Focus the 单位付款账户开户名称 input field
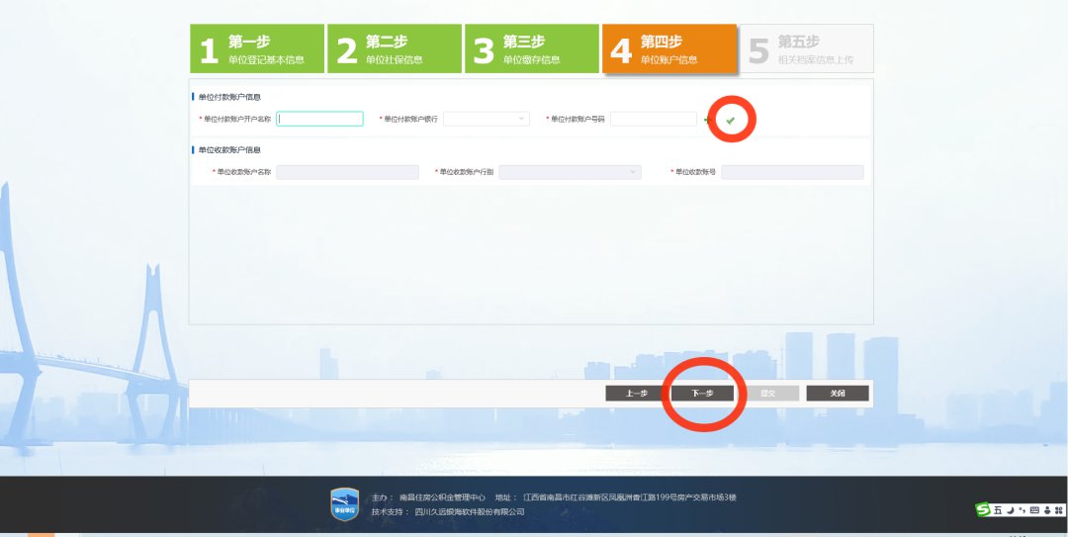 click(x=319, y=119)
